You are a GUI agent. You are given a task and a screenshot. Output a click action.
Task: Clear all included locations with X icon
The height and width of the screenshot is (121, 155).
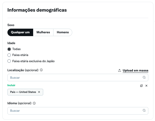click(x=147, y=86)
